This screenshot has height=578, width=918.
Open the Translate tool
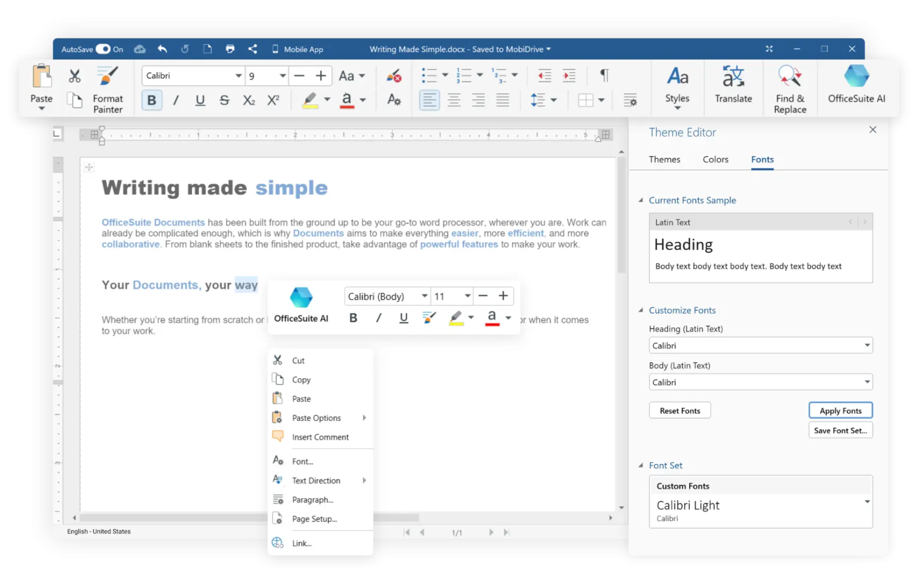(733, 84)
